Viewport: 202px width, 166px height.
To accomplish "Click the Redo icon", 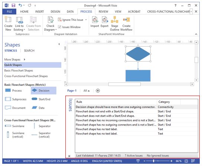I will 29,5.
